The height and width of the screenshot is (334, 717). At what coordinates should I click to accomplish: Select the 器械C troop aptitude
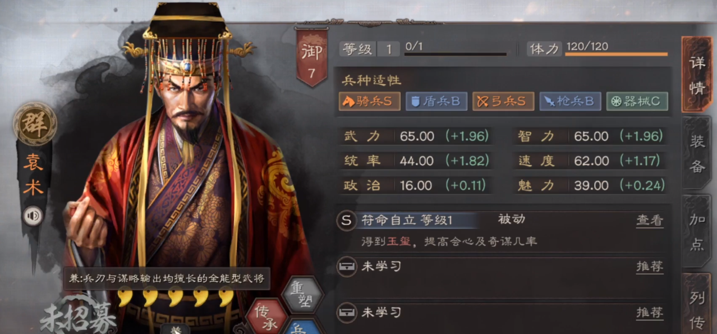tap(637, 101)
